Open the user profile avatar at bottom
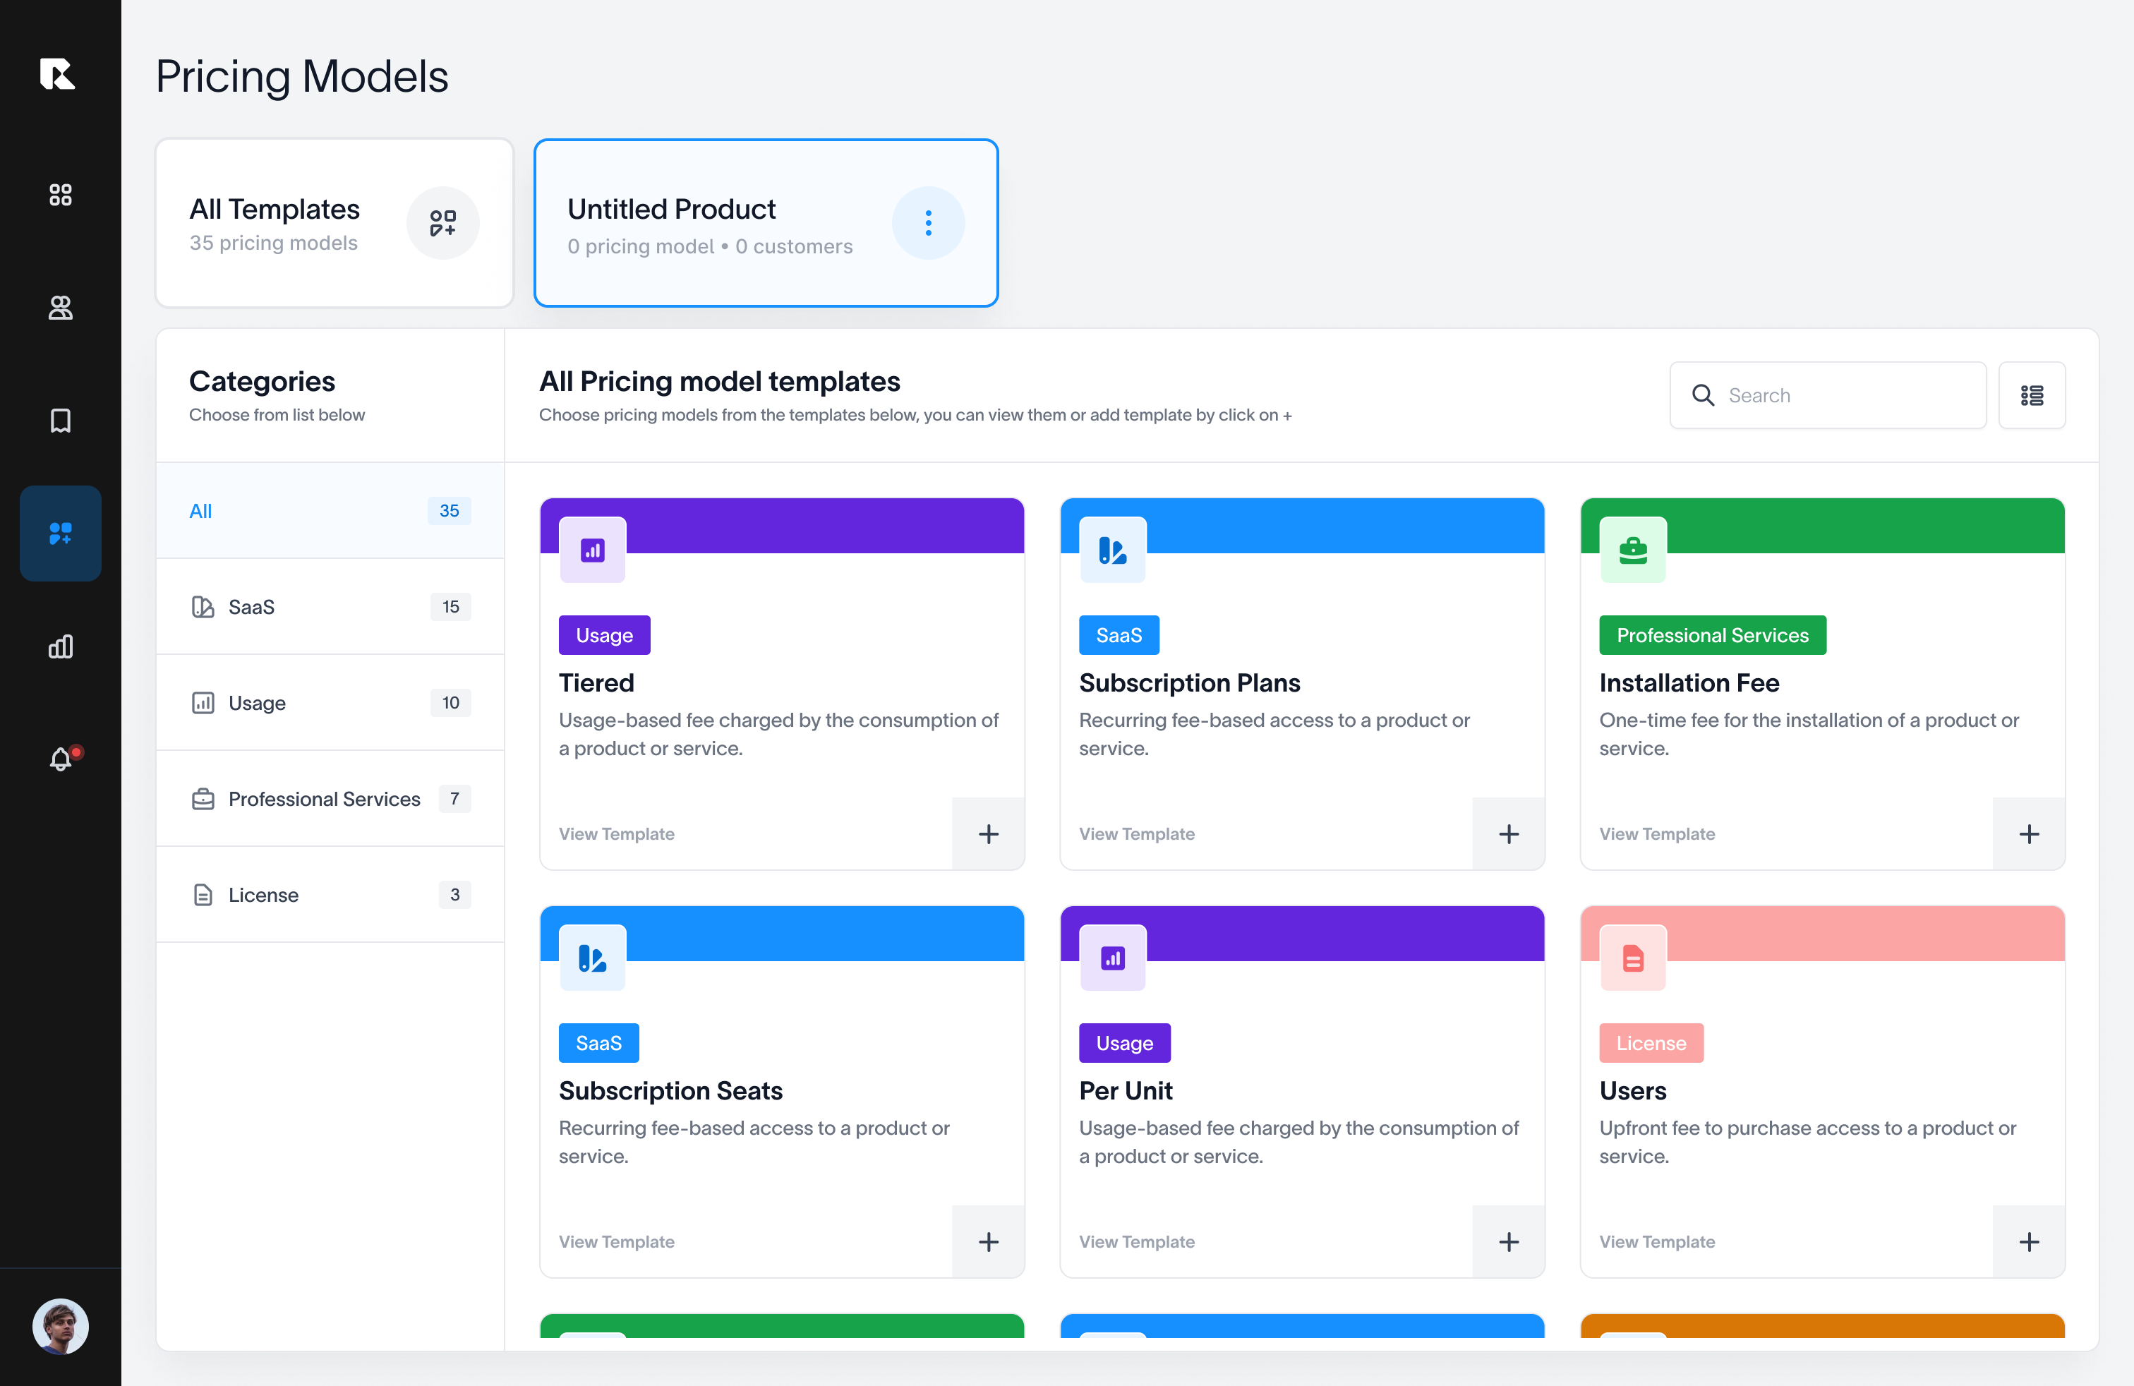 [60, 1327]
